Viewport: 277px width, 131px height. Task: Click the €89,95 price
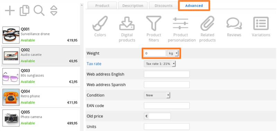click(x=72, y=123)
